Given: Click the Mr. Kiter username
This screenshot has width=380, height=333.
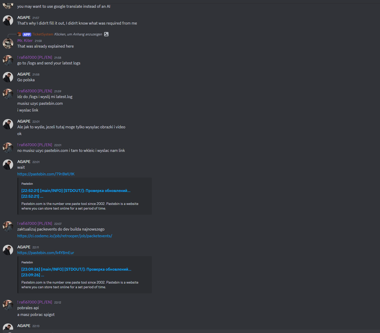Looking at the screenshot, I should 25,40.
